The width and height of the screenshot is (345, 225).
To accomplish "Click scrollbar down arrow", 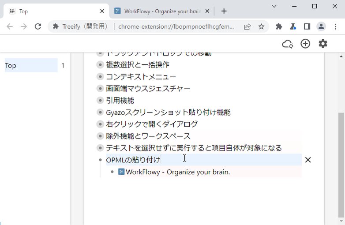I will pyautogui.click(x=341, y=221).
